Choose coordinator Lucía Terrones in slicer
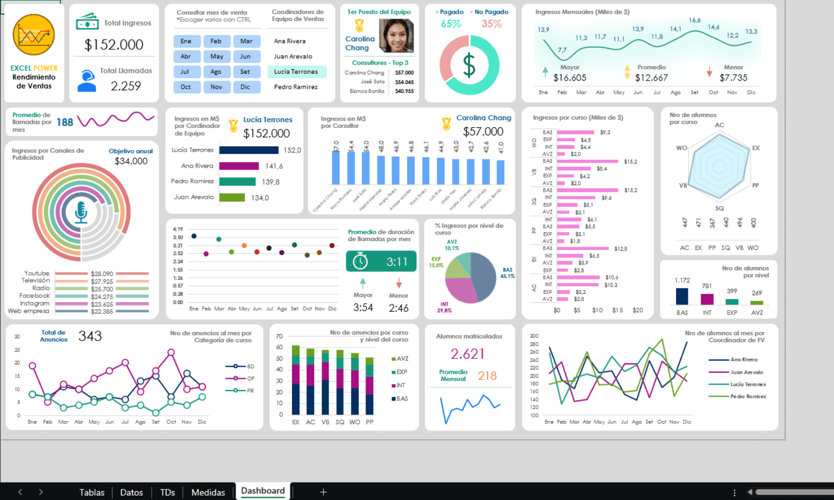 [x=297, y=72]
